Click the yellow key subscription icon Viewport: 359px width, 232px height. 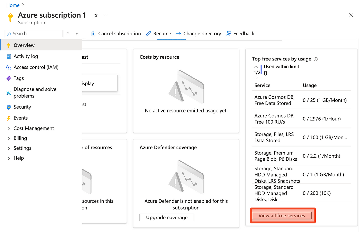pos(10,17)
